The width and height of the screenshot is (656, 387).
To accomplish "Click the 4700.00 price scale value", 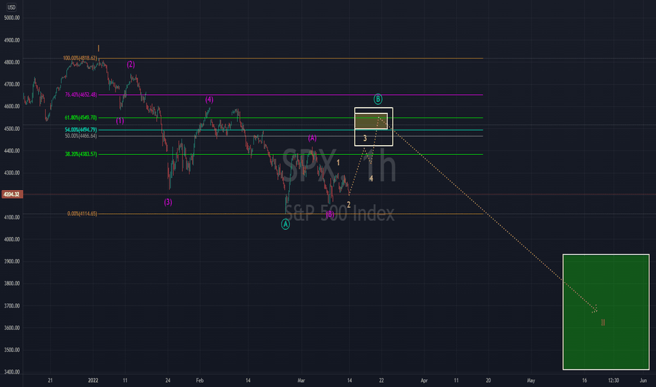I will pos(12,84).
